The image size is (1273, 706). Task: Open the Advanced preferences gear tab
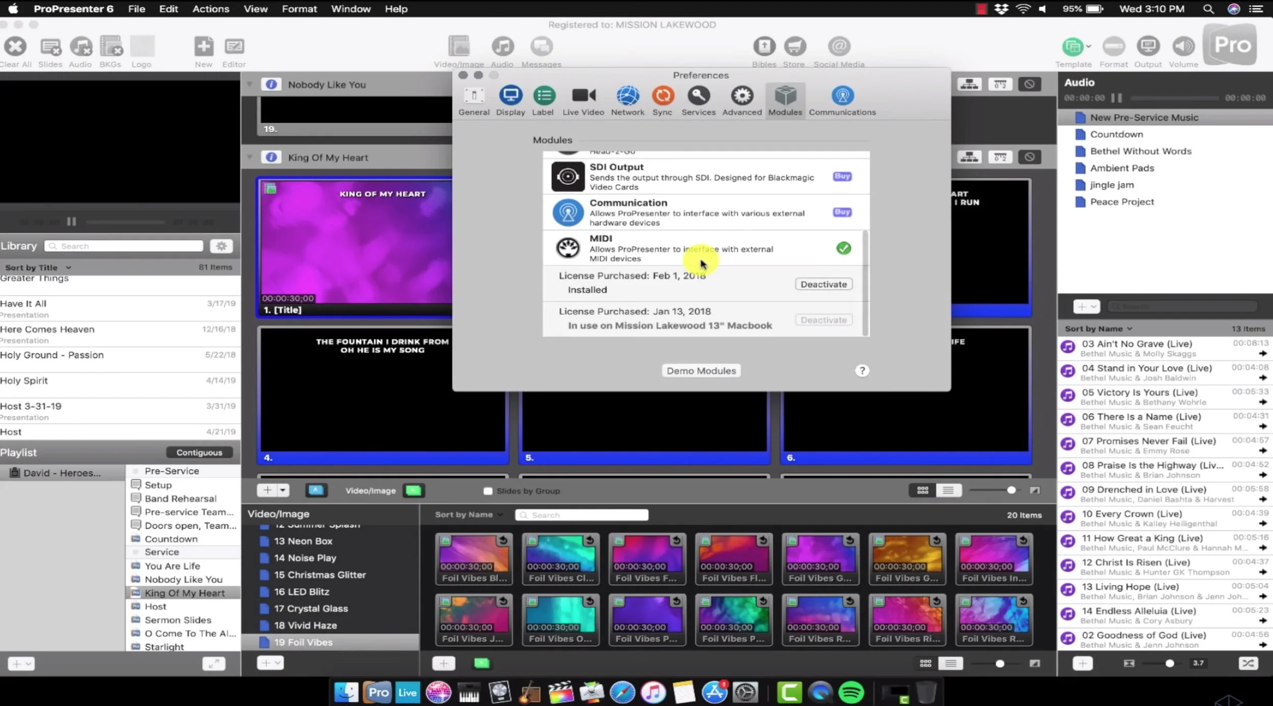[x=742, y=101]
